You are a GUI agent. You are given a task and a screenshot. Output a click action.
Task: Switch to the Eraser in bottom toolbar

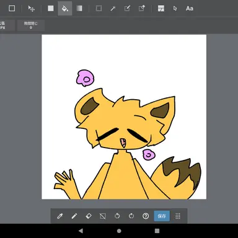click(x=89, y=216)
